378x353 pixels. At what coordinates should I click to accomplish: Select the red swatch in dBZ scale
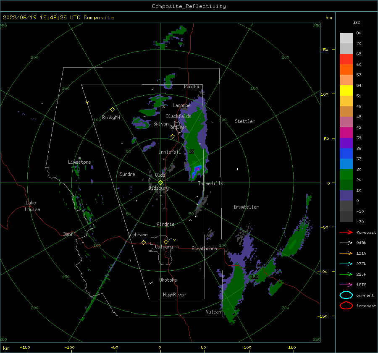[x=346, y=59]
